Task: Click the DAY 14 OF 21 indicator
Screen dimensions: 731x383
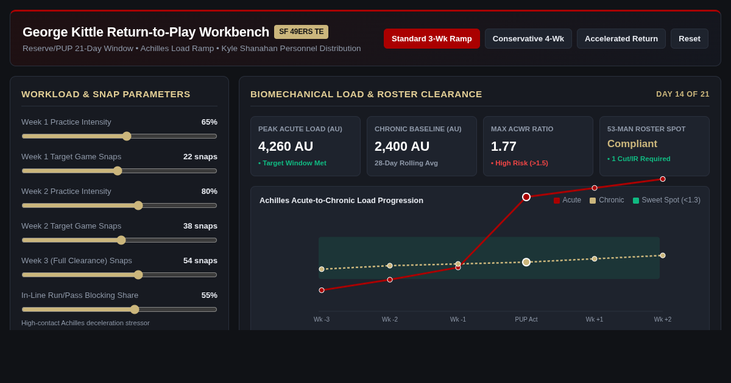Action: point(683,94)
